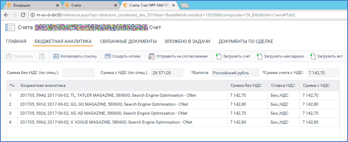Click the second save icon with green arrow
348x142 pixels.
click(42, 56)
